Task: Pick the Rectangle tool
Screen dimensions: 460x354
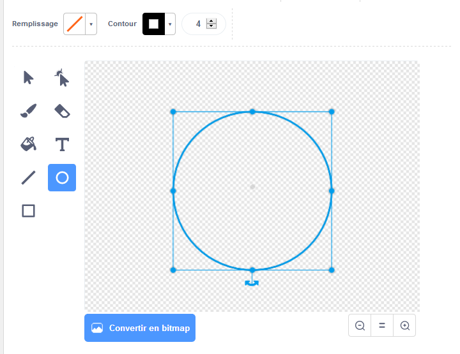Action: (28, 210)
